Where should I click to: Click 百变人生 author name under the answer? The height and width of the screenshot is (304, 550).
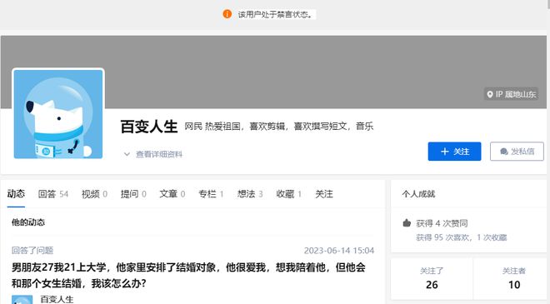pyautogui.click(x=57, y=300)
